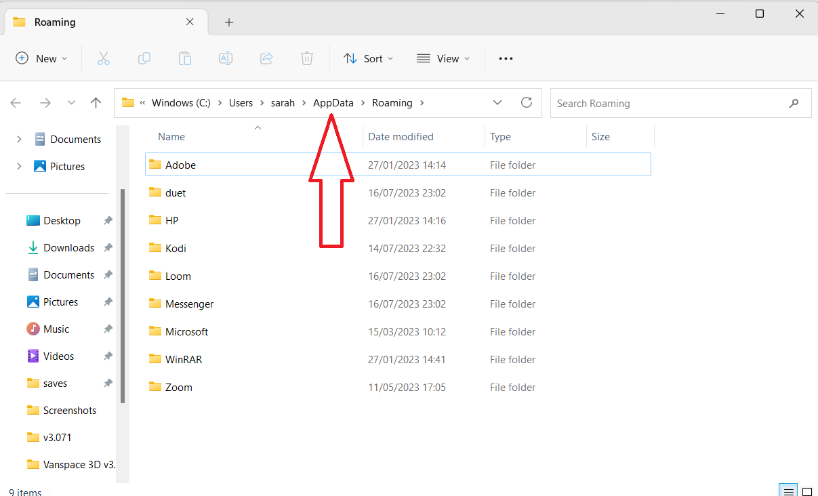Navigate to Users in breadcrumb

tap(241, 103)
